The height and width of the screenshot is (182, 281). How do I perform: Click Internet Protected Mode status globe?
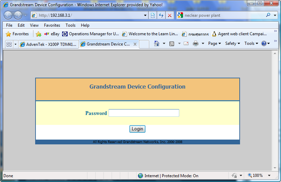click(141, 176)
